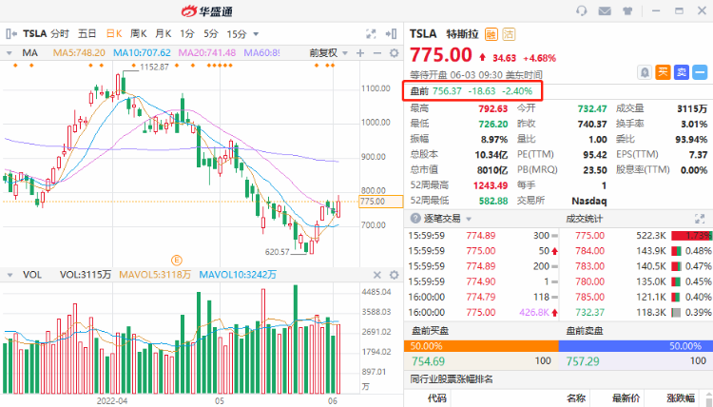Screen dimensions: 713x407
Task: Click 同行业股票涨幅排名 heading
Action: 452,378
